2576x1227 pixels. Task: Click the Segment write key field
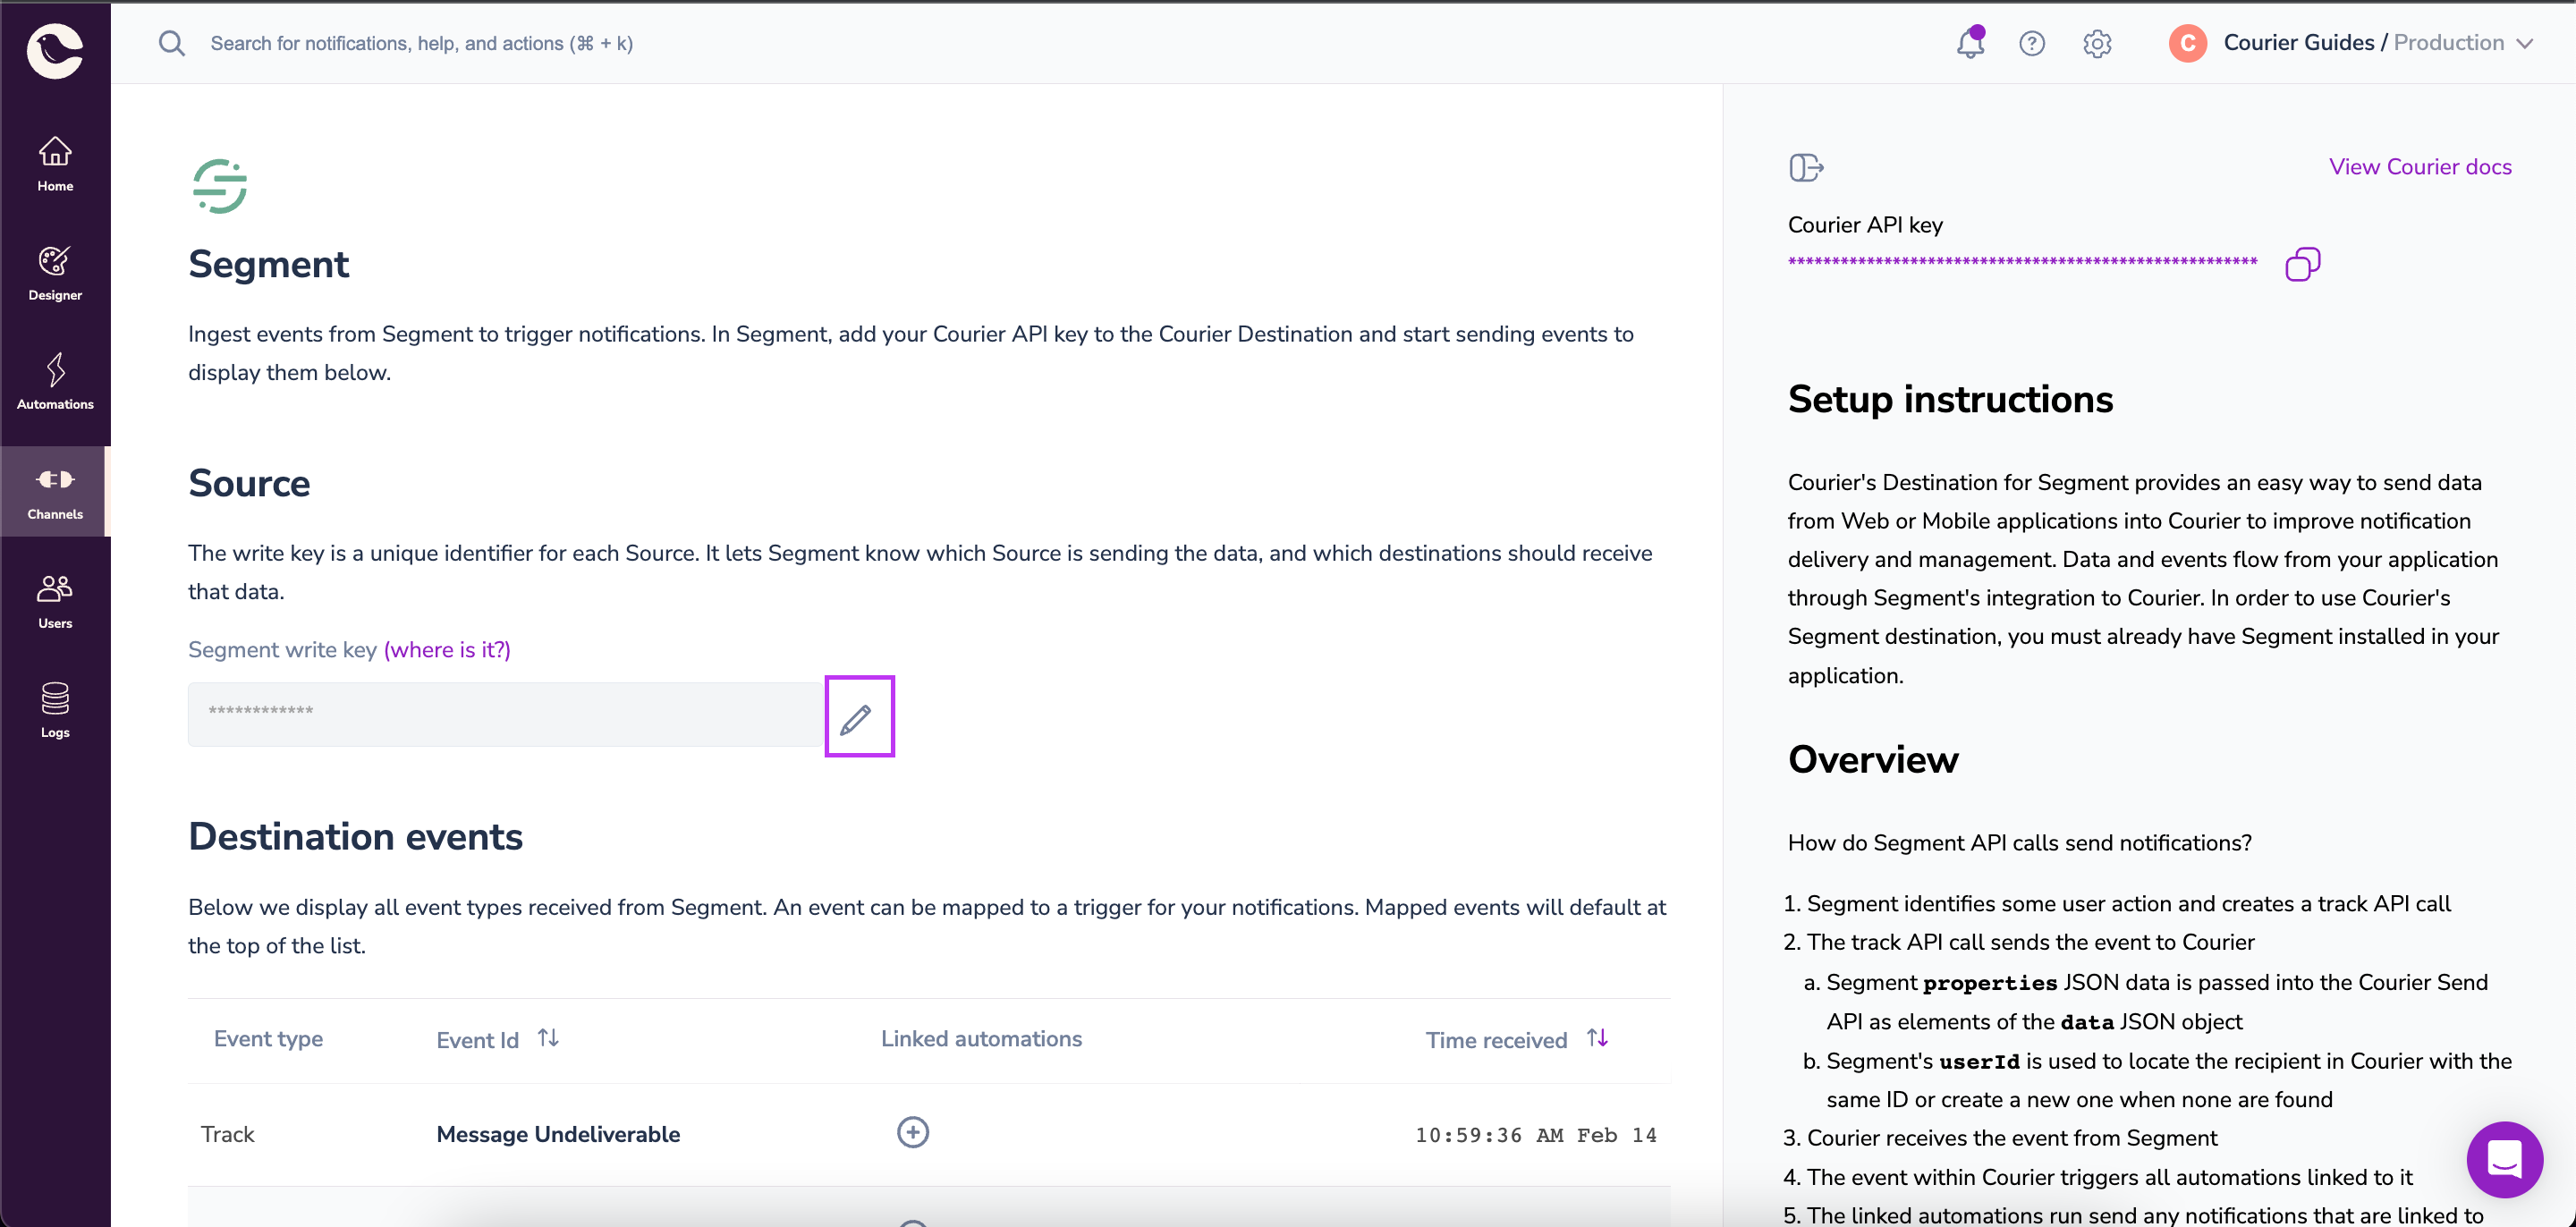506,714
